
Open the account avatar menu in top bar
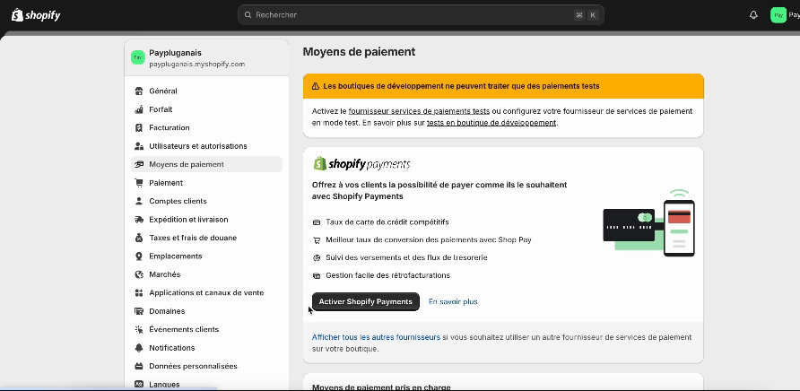[778, 15]
